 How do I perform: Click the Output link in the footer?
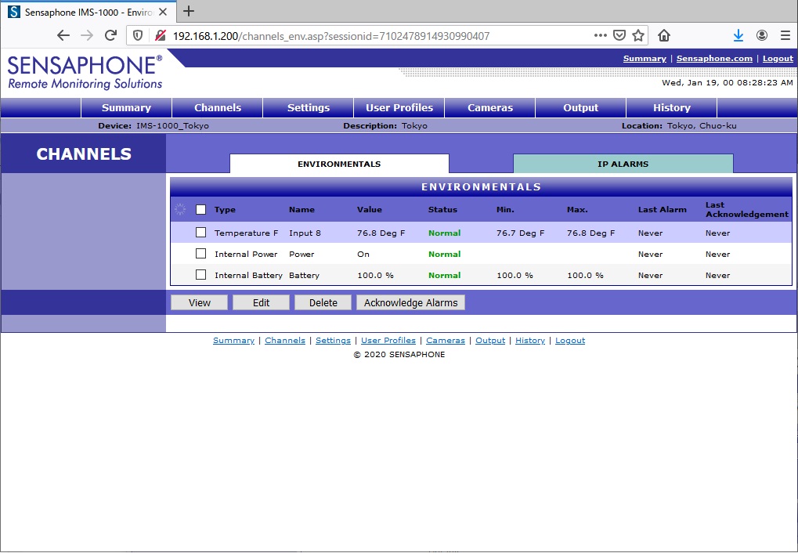[490, 340]
